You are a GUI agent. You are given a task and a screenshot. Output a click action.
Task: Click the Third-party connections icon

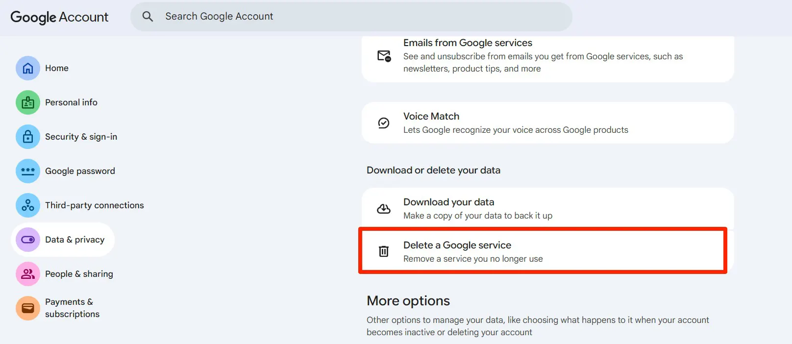point(28,205)
